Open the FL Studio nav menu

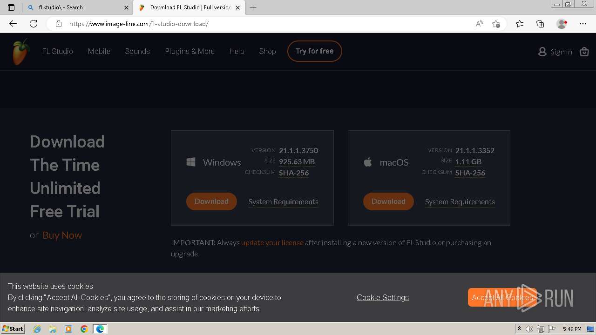click(x=57, y=51)
